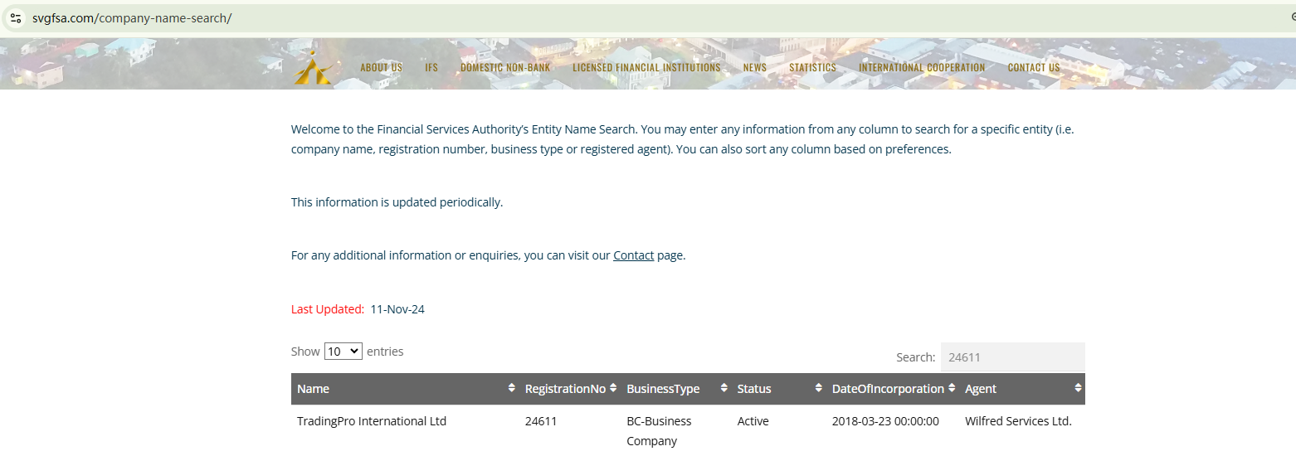
Task: Sort by BusinessType column arrows
Action: [724, 389]
